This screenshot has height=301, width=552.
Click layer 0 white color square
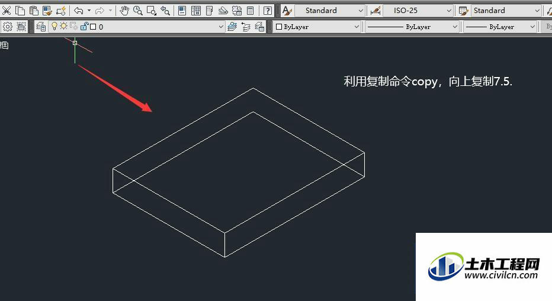click(x=94, y=27)
